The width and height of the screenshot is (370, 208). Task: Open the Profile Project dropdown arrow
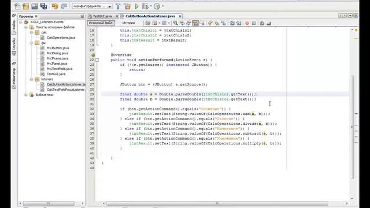coord(163,6)
